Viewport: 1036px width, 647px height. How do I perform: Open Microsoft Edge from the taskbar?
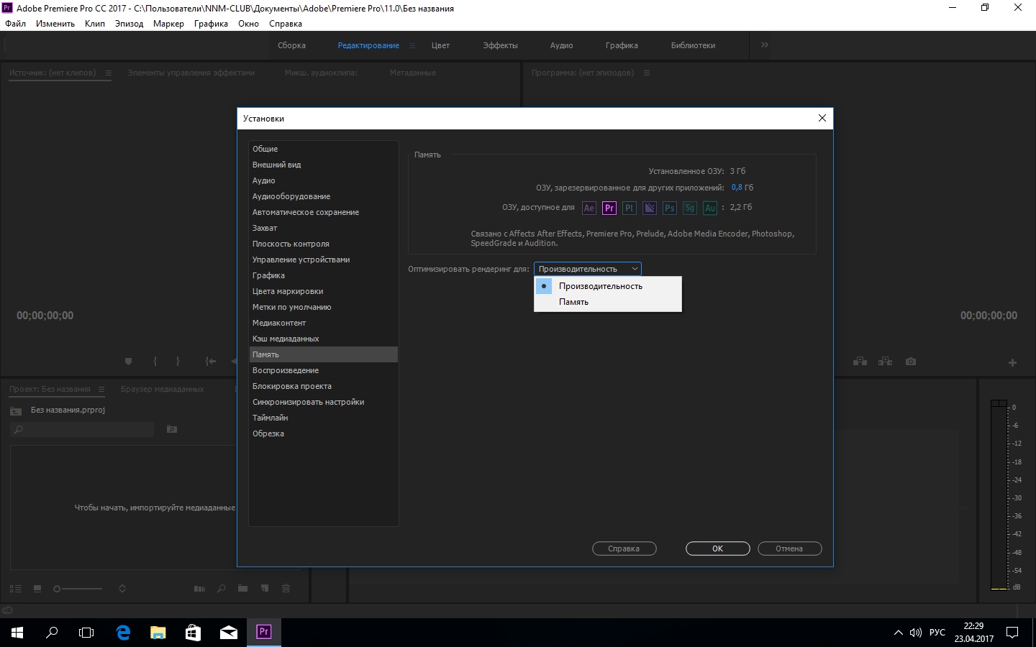[x=123, y=633]
